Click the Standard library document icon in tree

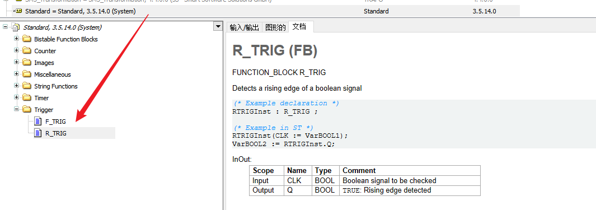[16, 27]
